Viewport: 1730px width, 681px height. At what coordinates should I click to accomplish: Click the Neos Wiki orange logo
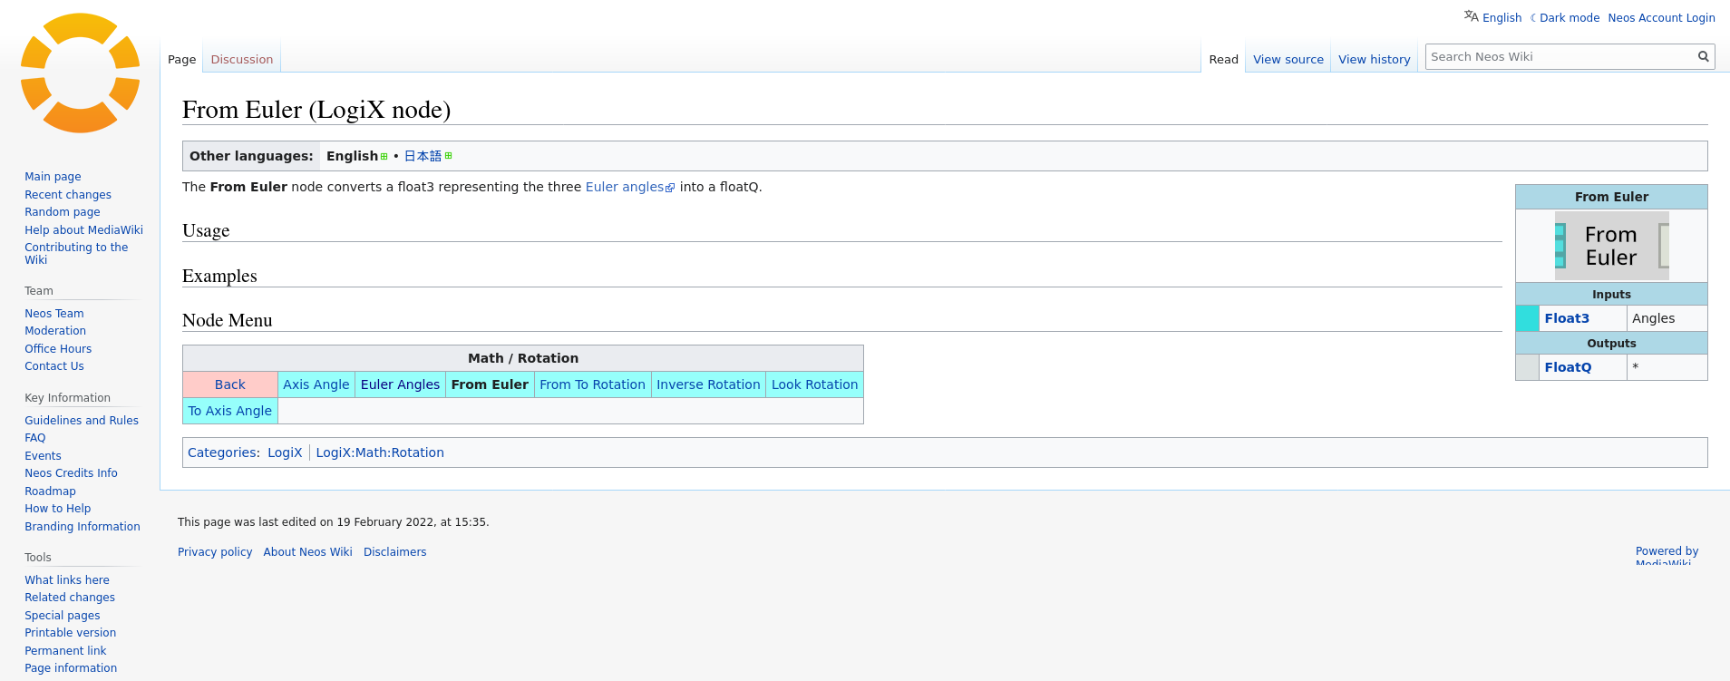80,73
